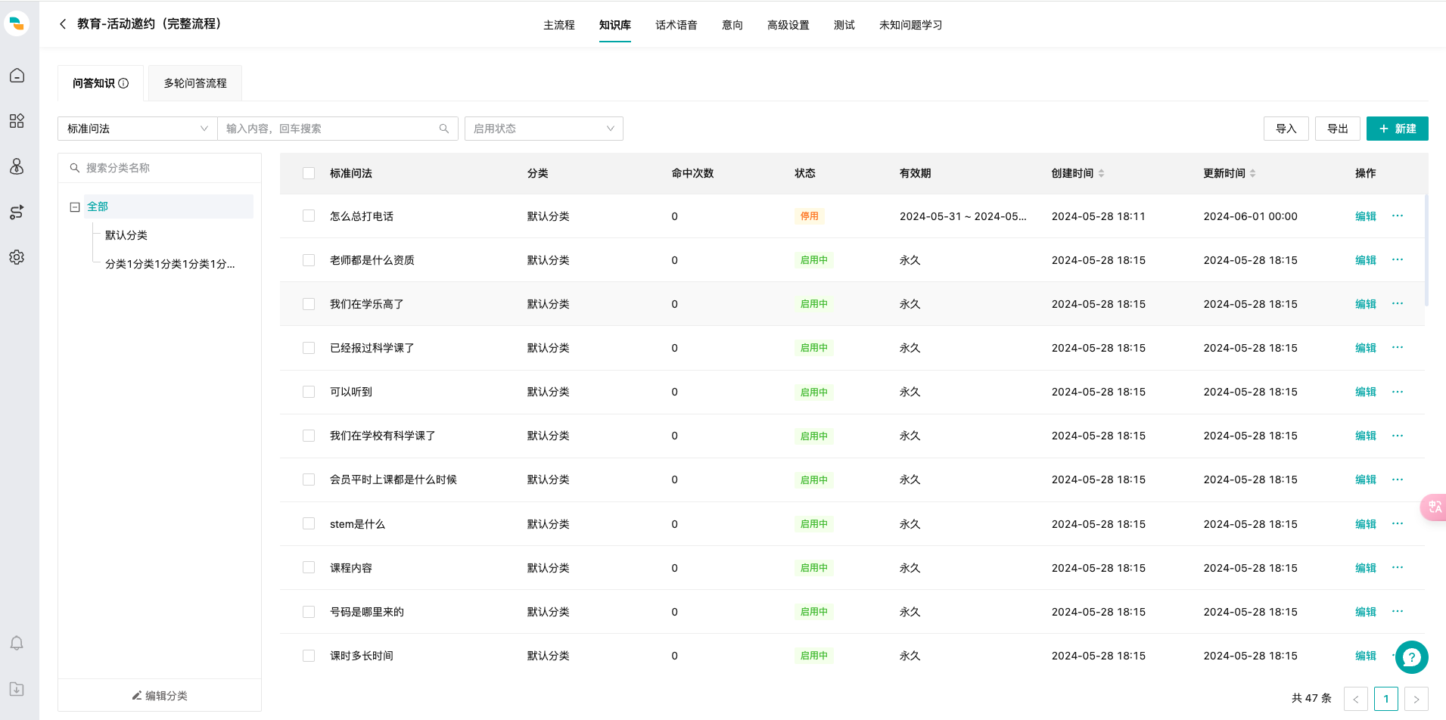Check the box for 我们在学校有科学课了
This screenshot has height=720, width=1446.
(x=309, y=436)
